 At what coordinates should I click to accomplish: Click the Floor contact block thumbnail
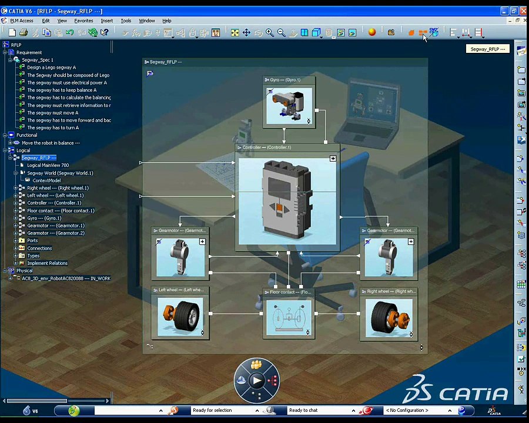tap(289, 318)
